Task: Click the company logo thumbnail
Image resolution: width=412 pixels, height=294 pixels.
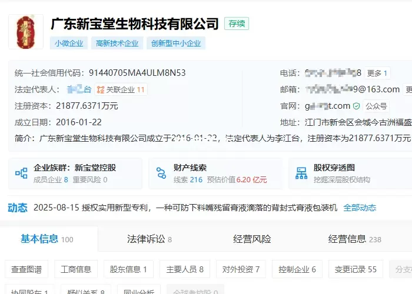Action: pyautogui.click(x=26, y=32)
